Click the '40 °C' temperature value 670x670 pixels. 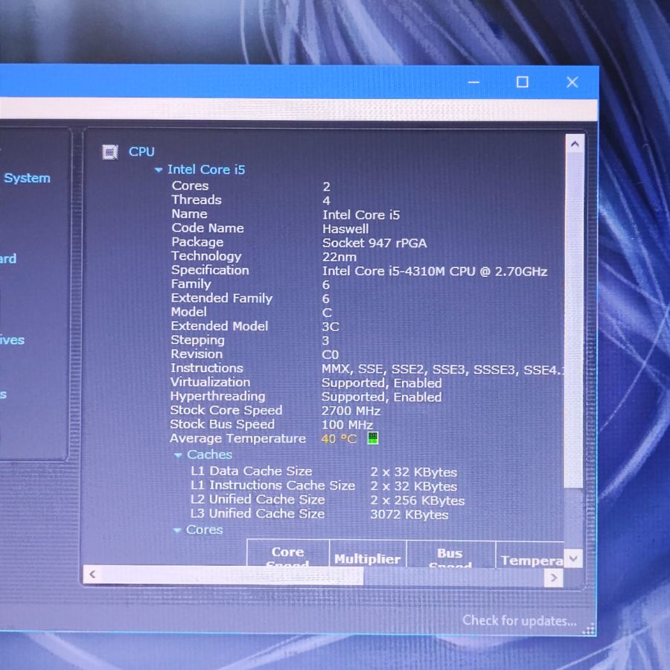point(339,438)
